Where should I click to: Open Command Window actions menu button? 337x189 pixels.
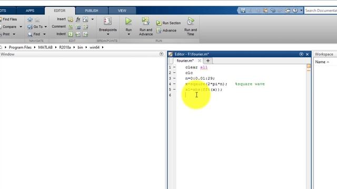162,54
